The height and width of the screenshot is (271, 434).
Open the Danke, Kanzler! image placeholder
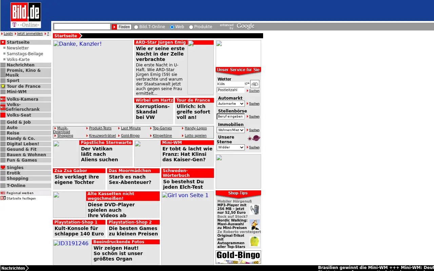pos(93,81)
